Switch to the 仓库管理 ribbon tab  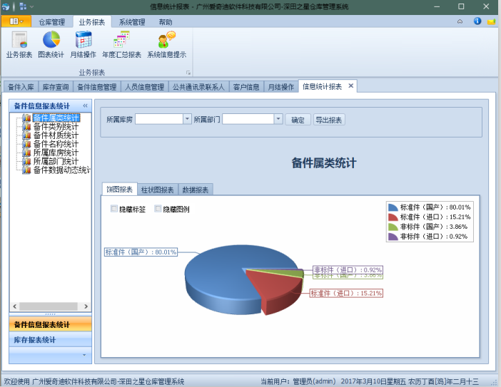[x=52, y=22]
